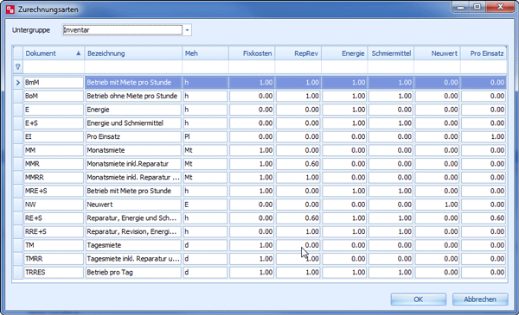Screen dimensions: 519x315
Task: Select the NW document cell
Action: tap(54, 205)
